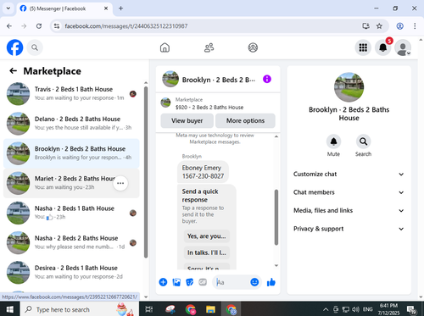
Task: Send a thumbs-up like
Action: pos(271,282)
